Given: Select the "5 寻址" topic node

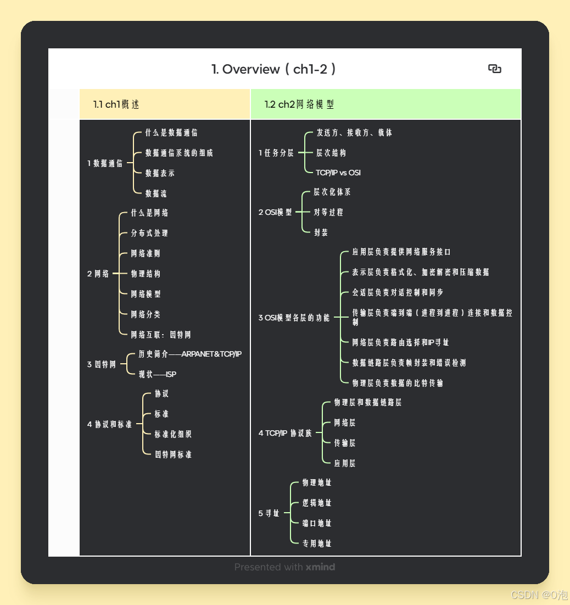Looking at the screenshot, I should pos(269,513).
